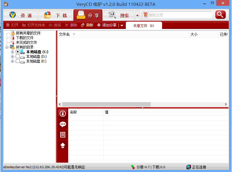The image size is (232, 172).
Task: Click the up/down transfer arrows status icon
Action: tap(133, 167)
